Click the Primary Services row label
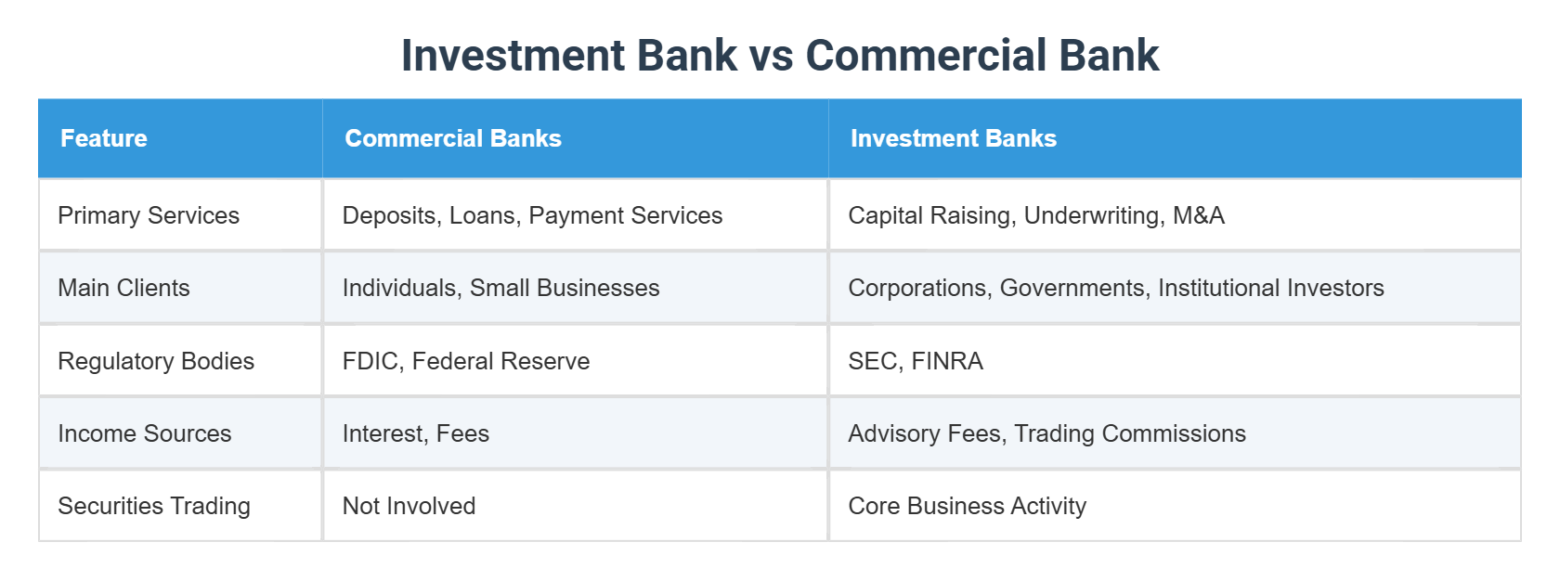This screenshot has height=581, width=1560. (180, 215)
